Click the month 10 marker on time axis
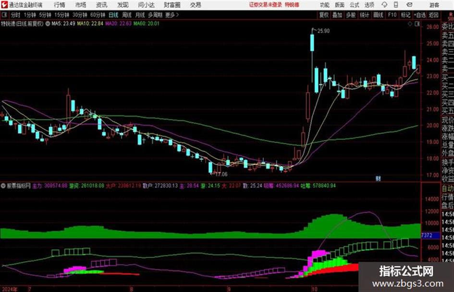 click(315, 289)
